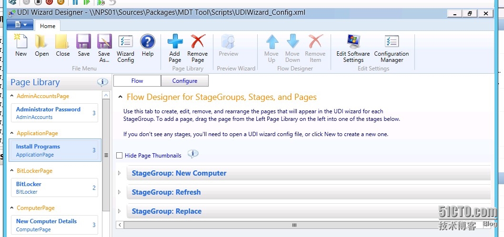Restore down the UDI Wizard Designer window

click(470, 13)
